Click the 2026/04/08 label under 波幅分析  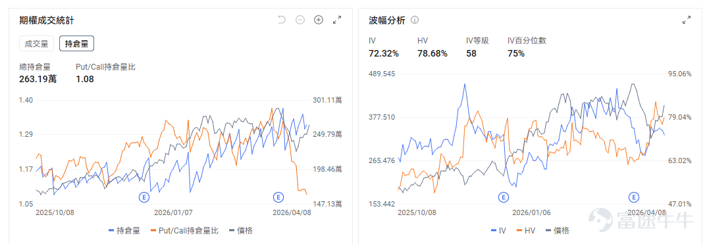pyautogui.click(x=646, y=212)
